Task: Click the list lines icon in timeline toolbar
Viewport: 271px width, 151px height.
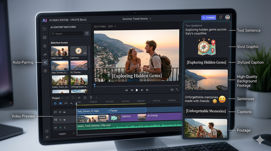Action: (73, 98)
